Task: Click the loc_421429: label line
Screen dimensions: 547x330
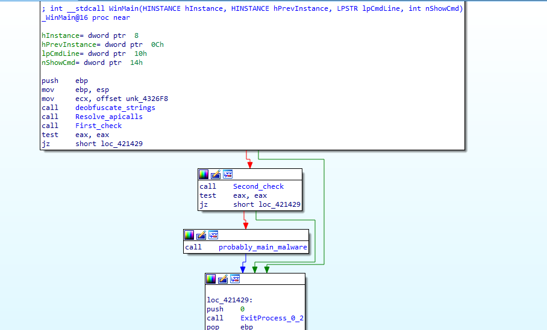Action: pos(230,300)
